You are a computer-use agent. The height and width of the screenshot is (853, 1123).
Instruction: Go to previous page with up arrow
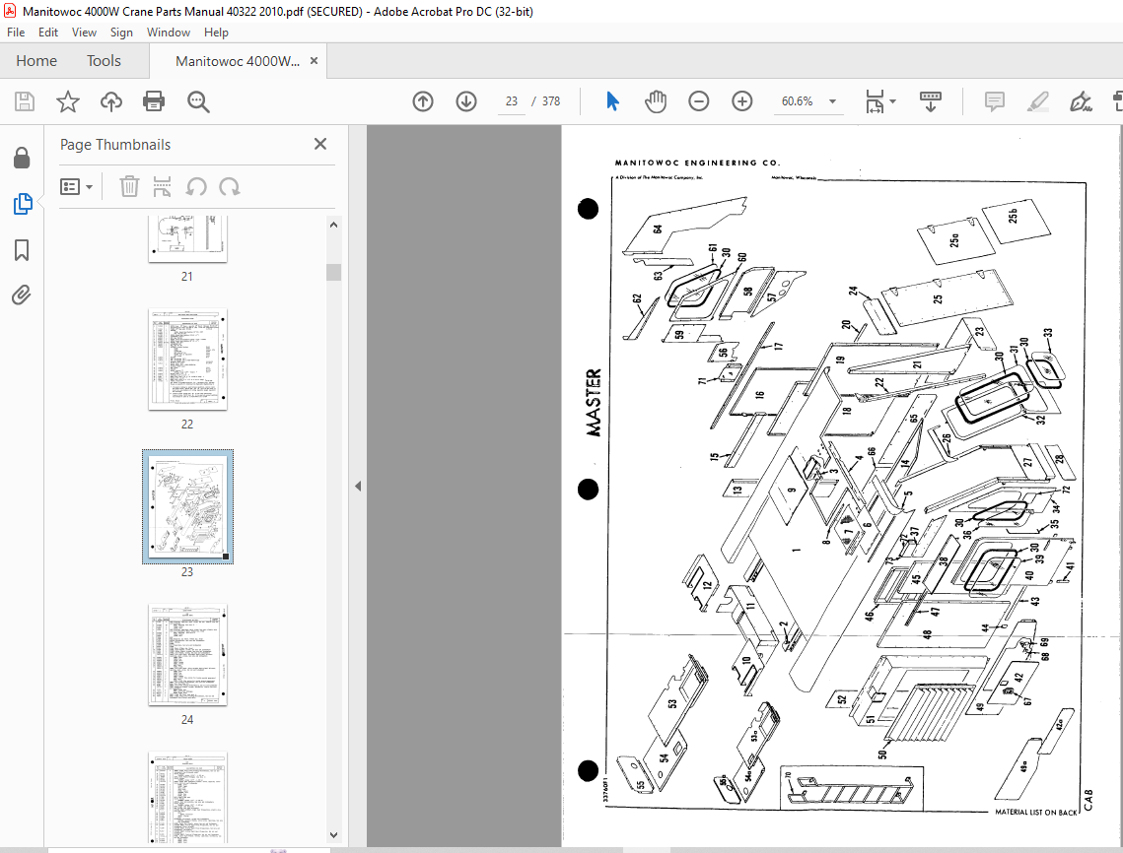click(423, 101)
